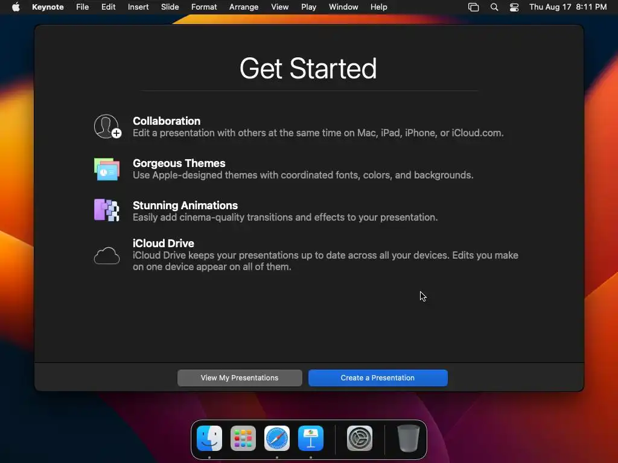Screen dimensions: 618x463
Task: Open the Keynote application menu
Action: click(48, 7)
